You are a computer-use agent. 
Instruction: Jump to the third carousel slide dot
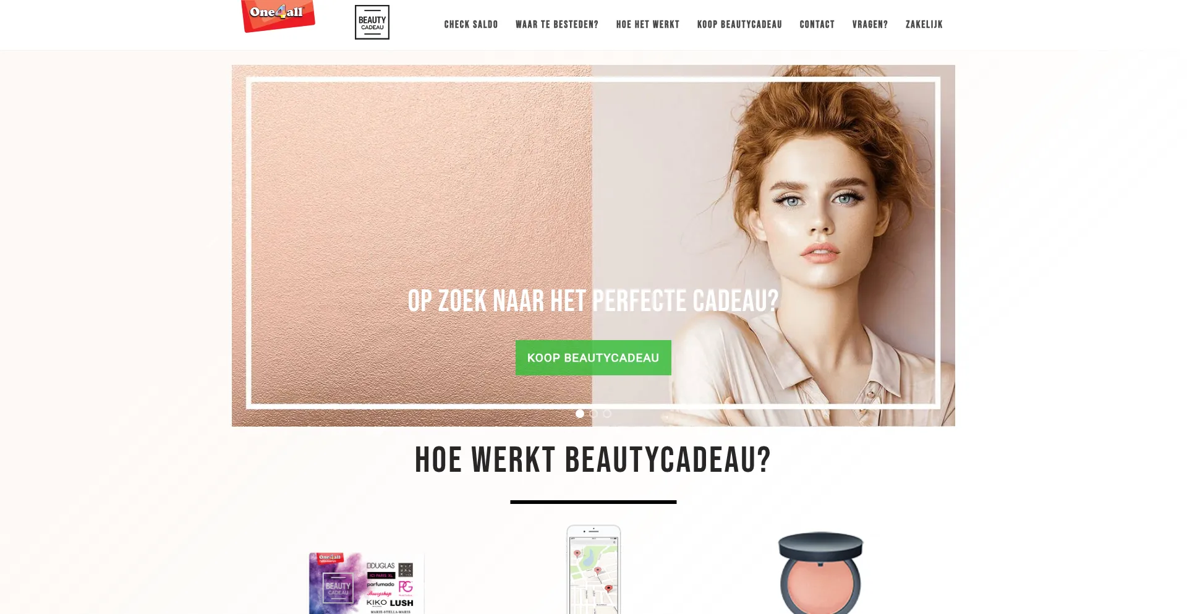point(607,414)
